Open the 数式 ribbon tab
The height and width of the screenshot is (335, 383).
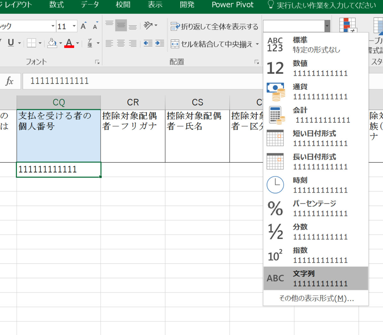[x=56, y=5]
